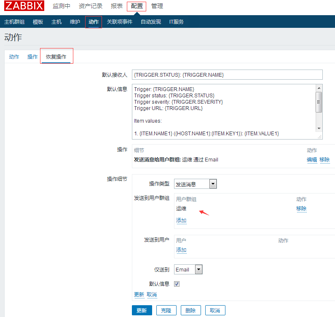
Task: Click the 默认接收人 input field
Action: [227, 75]
